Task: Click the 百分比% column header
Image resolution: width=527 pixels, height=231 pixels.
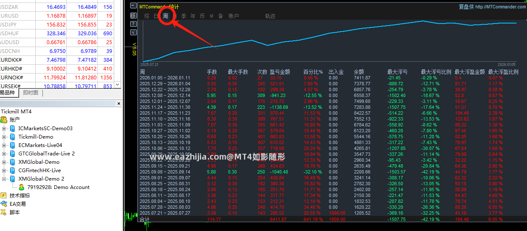Action: point(313,72)
